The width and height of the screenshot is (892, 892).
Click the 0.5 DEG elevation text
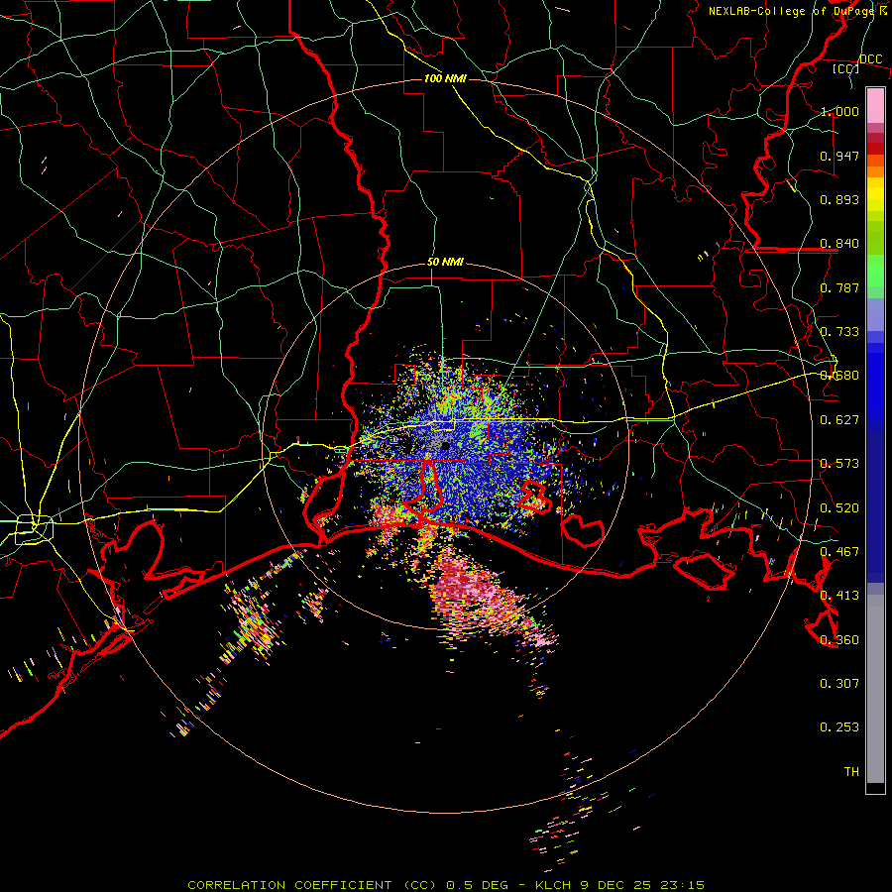pyautogui.click(x=478, y=885)
